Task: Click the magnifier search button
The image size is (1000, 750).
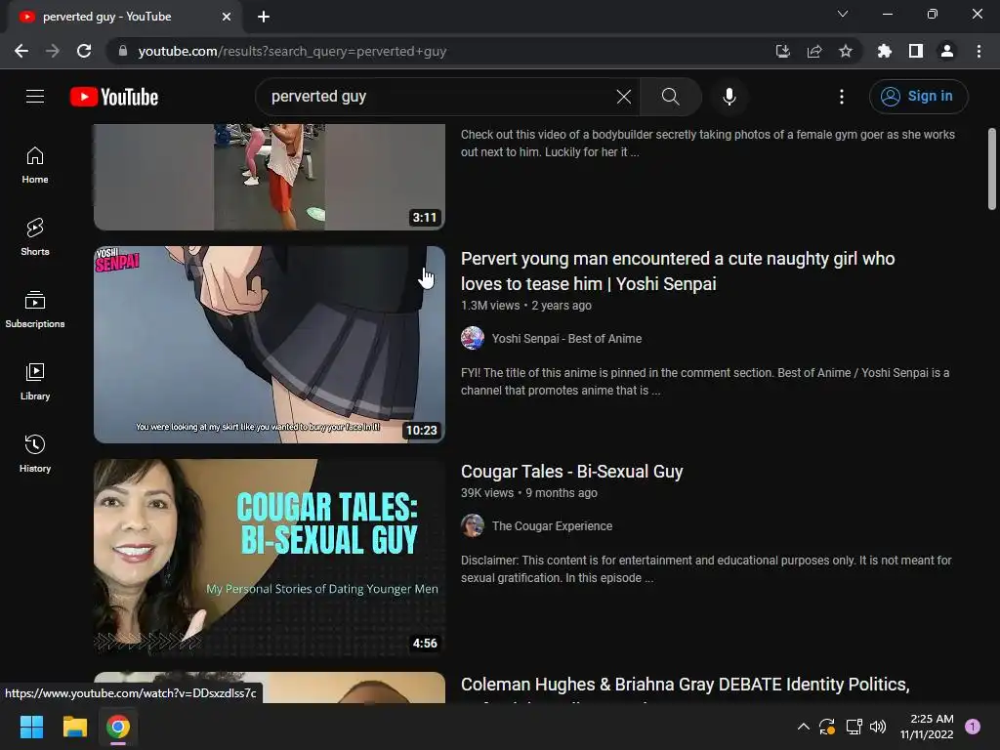Action: [x=670, y=97]
